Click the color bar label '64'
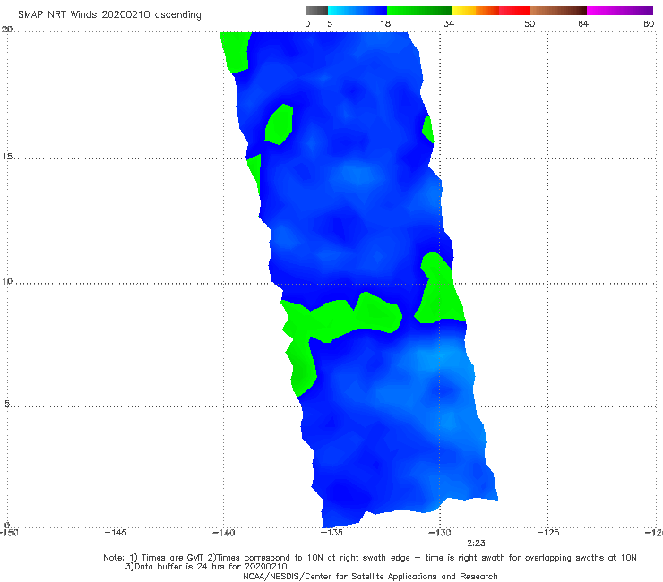The image size is (663, 582). tap(583, 23)
